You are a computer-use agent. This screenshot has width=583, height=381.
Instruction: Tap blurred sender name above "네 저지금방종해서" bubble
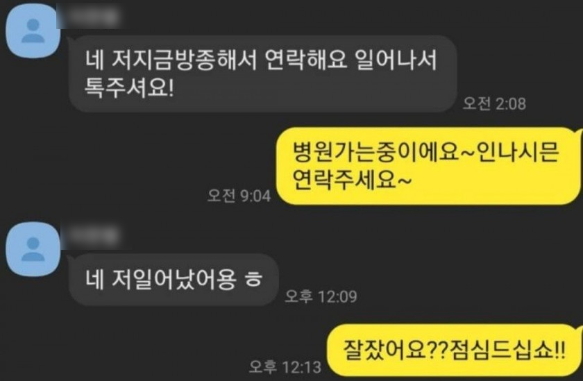coord(89,16)
